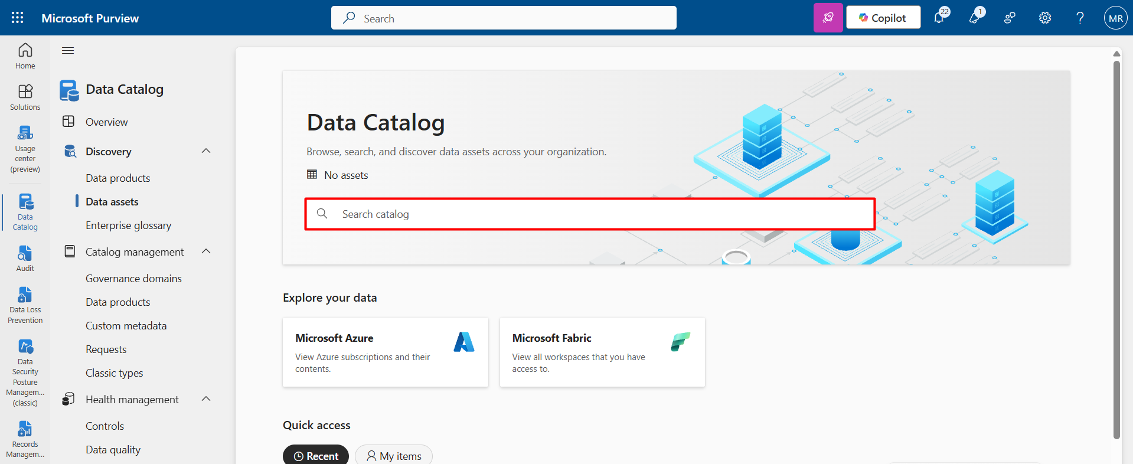Viewport: 1133px width, 464px height.
Task: Open the Settings gear icon
Action: (1045, 18)
